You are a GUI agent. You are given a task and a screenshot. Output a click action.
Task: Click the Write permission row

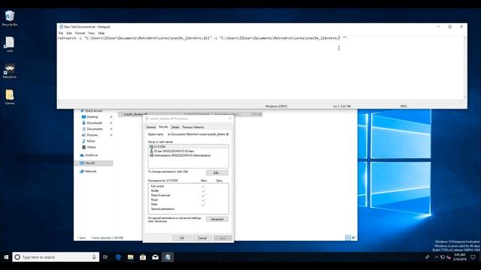[189, 204]
